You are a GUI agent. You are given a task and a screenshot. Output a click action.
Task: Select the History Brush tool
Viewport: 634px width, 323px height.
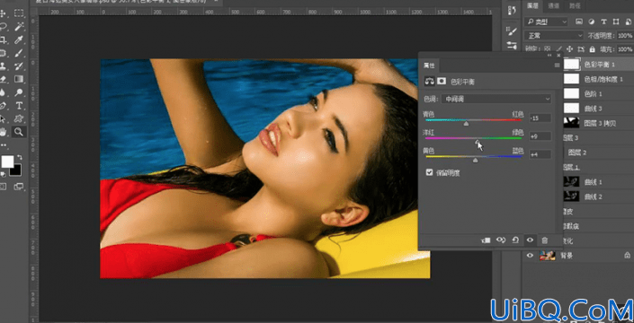pyautogui.click(x=19, y=66)
